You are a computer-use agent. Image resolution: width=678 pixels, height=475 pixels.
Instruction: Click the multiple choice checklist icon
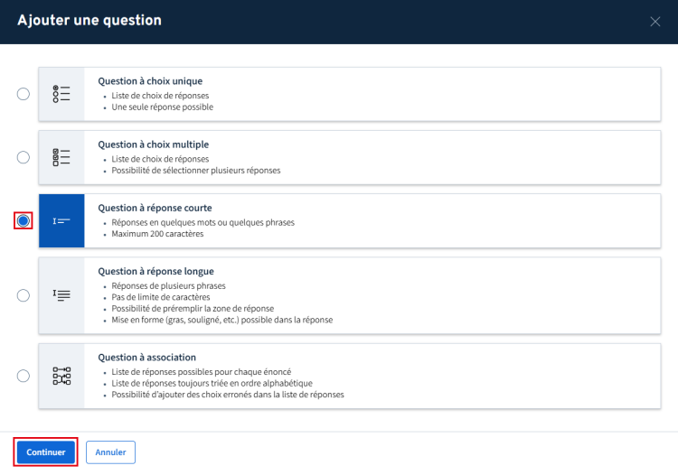(x=61, y=157)
